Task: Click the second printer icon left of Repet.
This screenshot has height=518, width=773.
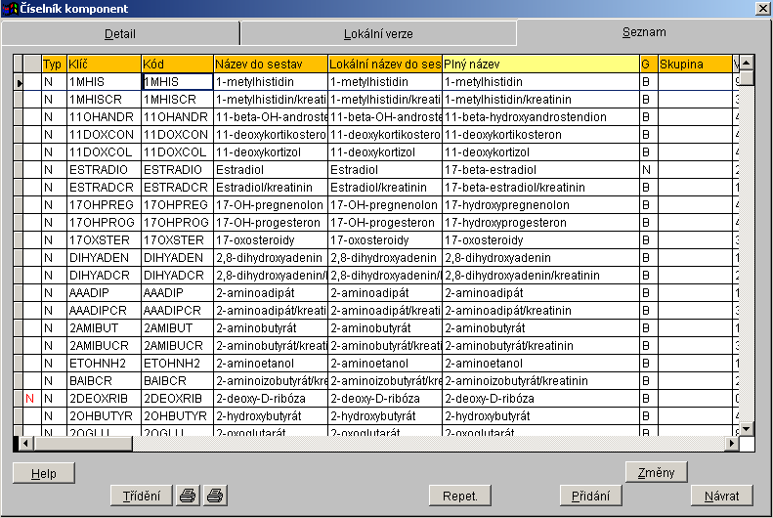Action: click(x=214, y=496)
